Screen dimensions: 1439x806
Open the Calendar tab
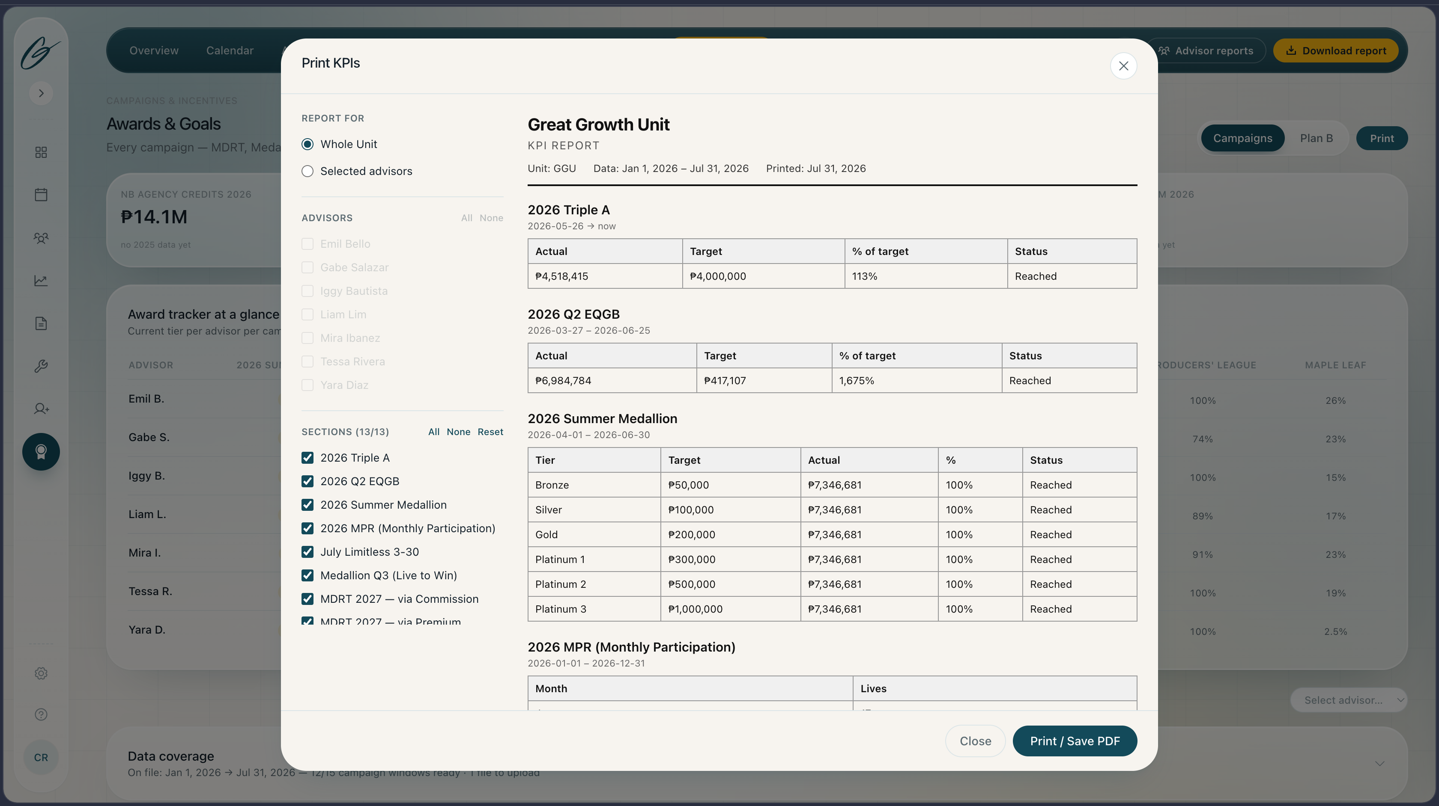(230, 50)
